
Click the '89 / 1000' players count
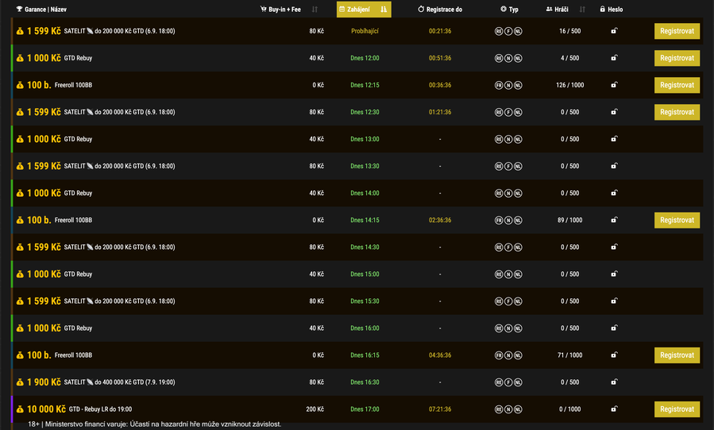[x=569, y=220]
